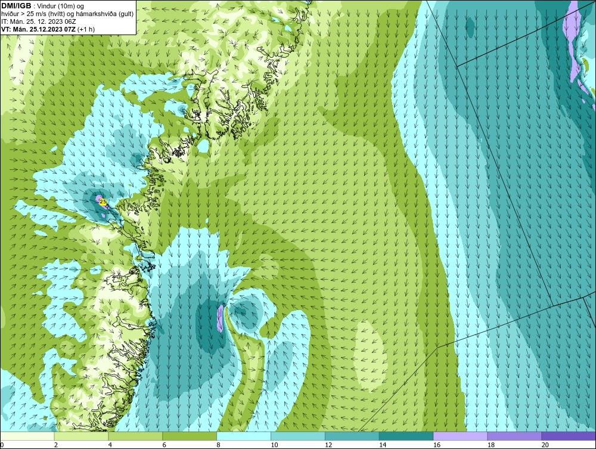Click the legend label 20
Image resolution: width=596 pixels, height=449 pixels.
click(x=545, y=445)
